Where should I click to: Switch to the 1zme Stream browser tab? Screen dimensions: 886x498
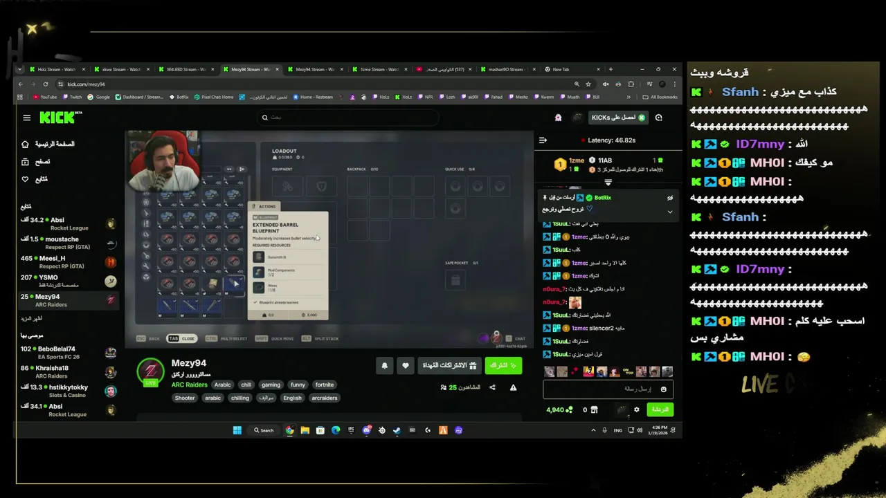(379, 69)
